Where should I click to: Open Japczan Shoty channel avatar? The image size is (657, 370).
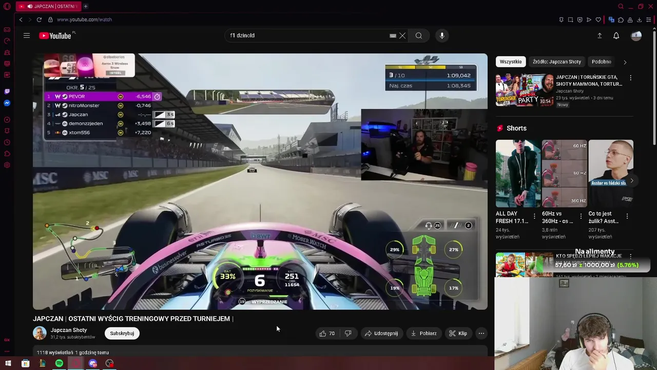pos(40,334)
